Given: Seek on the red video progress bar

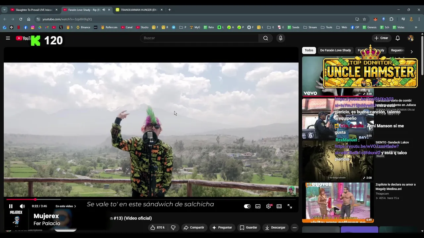Looking at the screenshot, I should coord(151,199).
